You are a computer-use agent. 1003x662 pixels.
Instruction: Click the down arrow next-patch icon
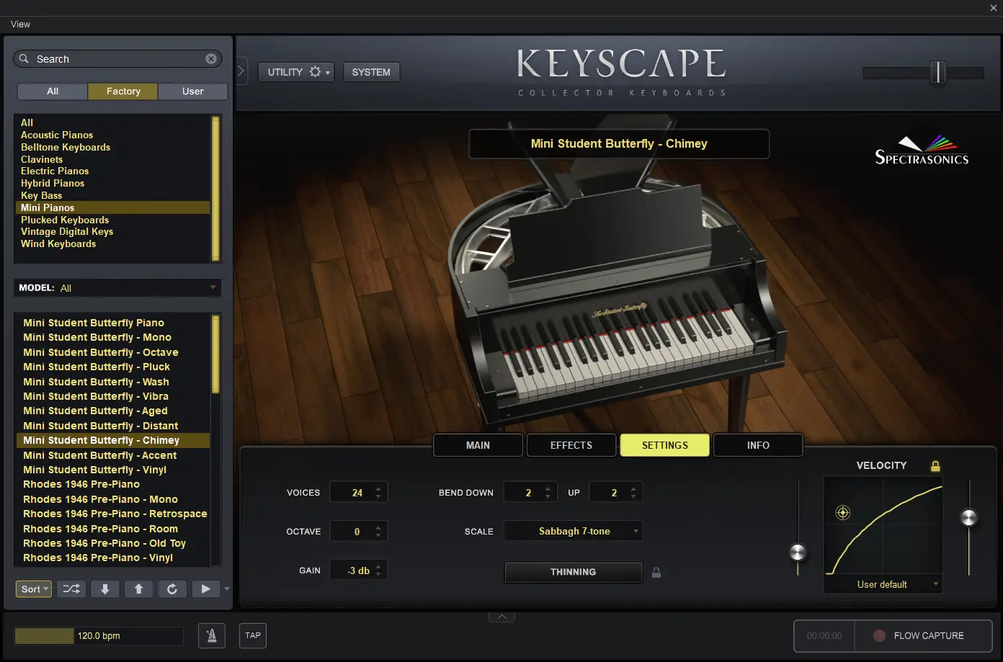click(x=104, y=589)
